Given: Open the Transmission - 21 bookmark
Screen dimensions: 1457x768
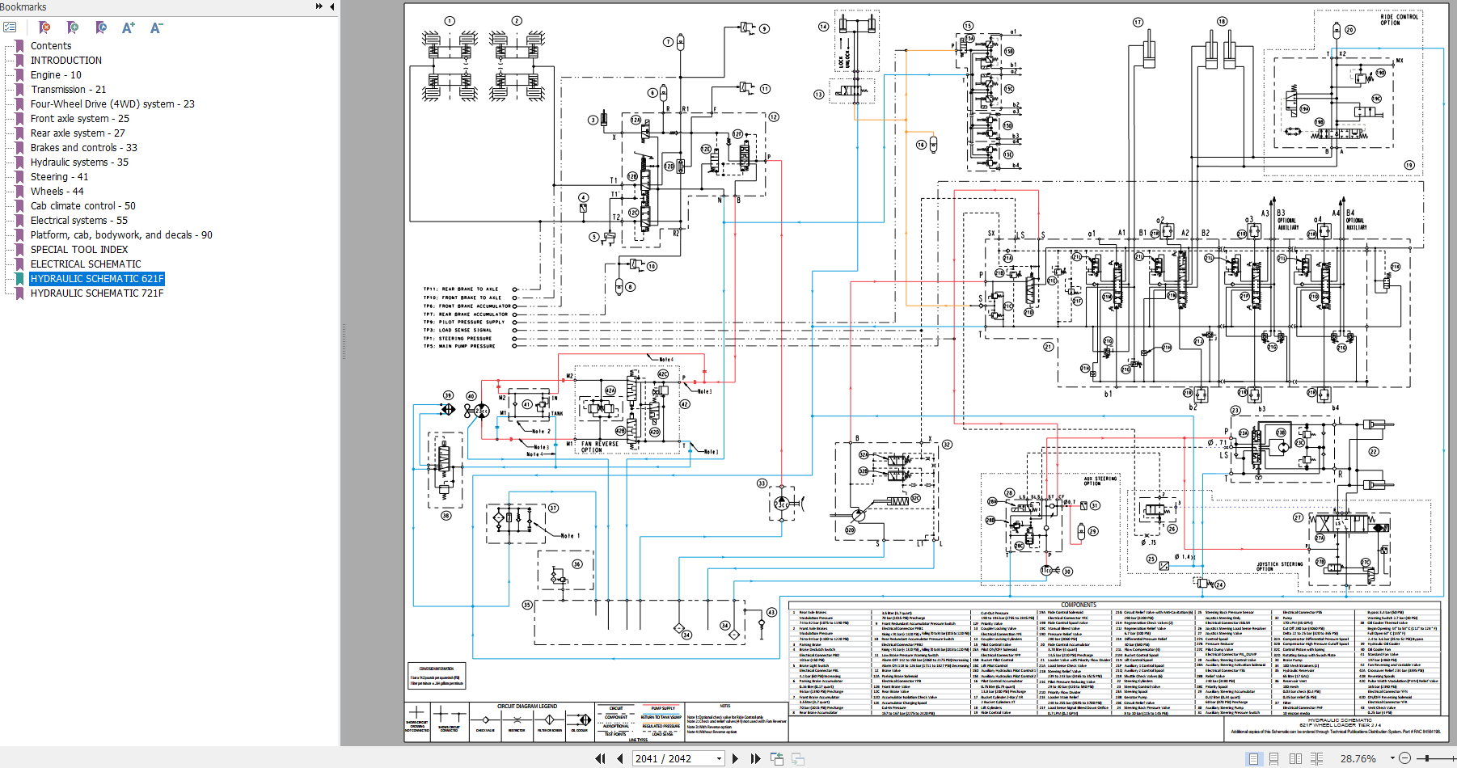Looking at the screenshot, I should (68, 90).
